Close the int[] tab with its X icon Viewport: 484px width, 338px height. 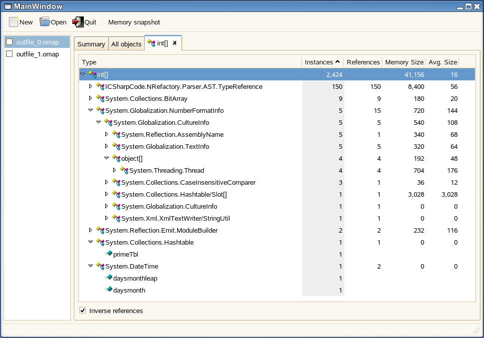pos(175,43)
